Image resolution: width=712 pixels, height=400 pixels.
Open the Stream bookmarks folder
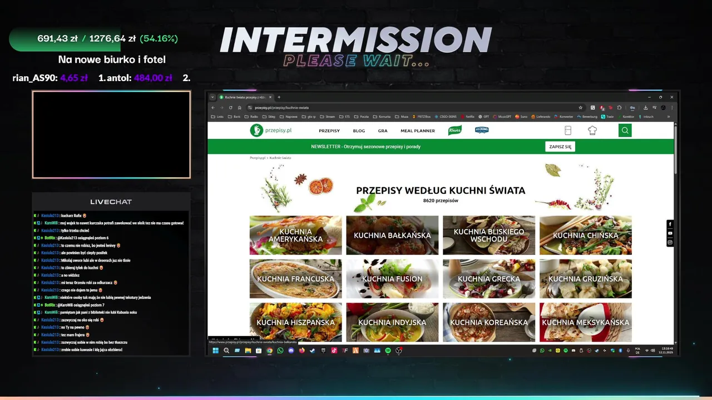[x=328, y=117]
